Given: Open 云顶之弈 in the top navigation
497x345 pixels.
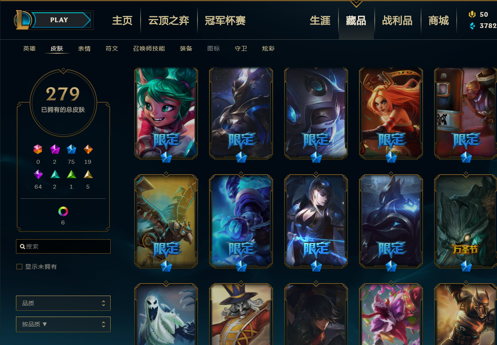Looking at the screenshot, I should pyautogui.click(x=169, y=20).
